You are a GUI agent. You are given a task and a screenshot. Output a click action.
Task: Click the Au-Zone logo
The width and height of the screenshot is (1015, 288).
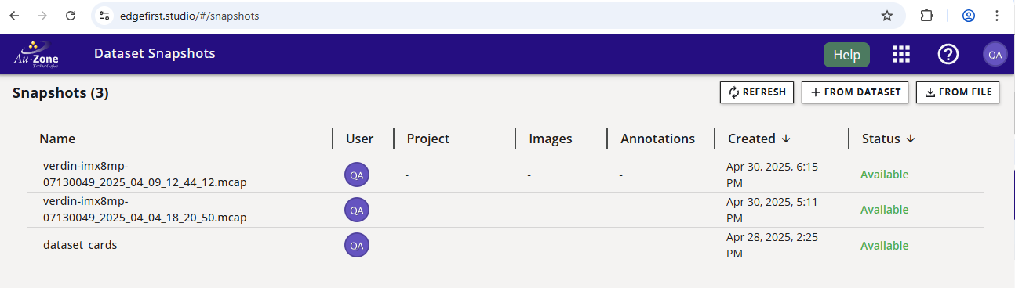(x=37, y=54)
